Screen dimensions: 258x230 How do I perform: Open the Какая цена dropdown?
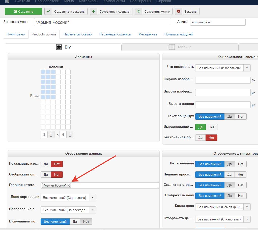[223, 207]
